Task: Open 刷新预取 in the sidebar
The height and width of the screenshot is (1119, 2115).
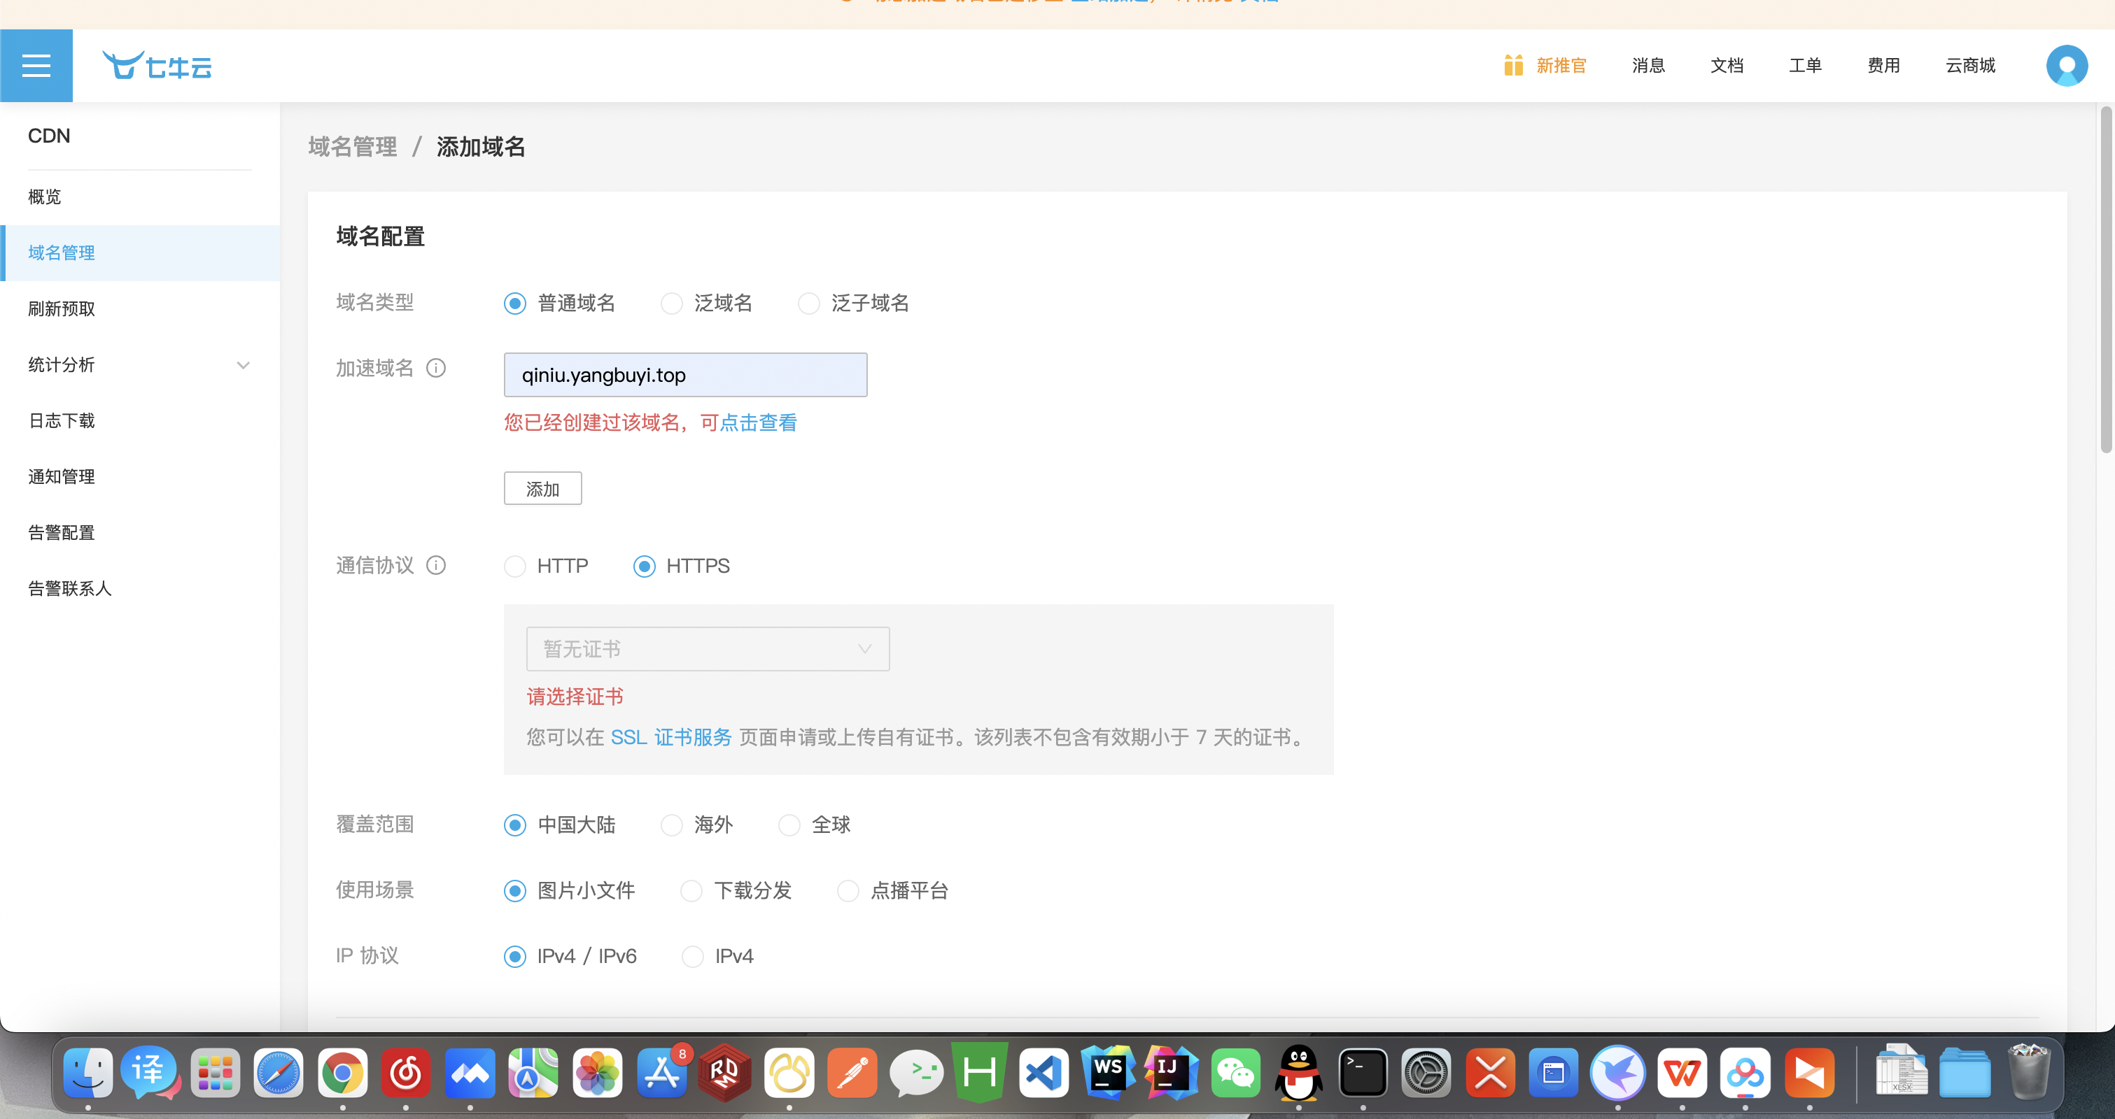Action: 139,308
